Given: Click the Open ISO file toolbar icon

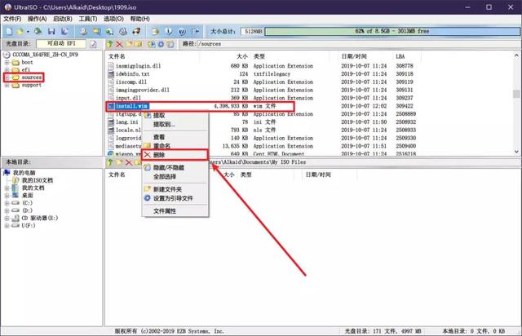Looking at the screenshot, I should tap(20, 31).
